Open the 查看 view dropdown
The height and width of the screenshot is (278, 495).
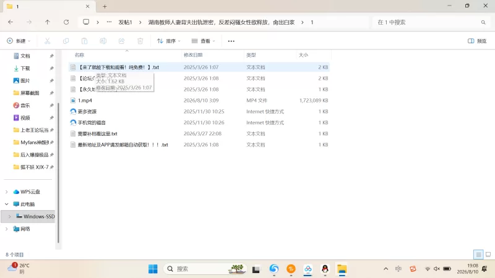[203, 41]
